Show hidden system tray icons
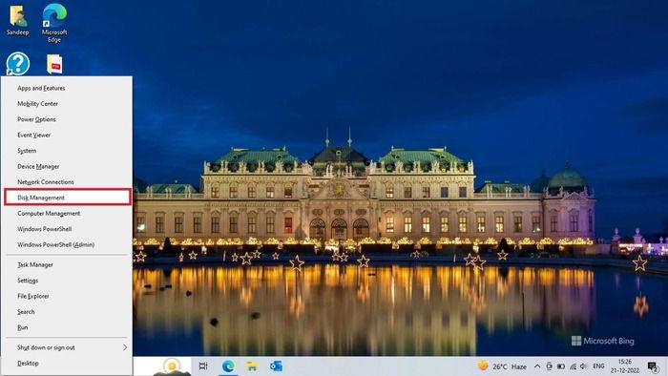Viewport: 668px width, 376px height. click(x=537, y=366)
